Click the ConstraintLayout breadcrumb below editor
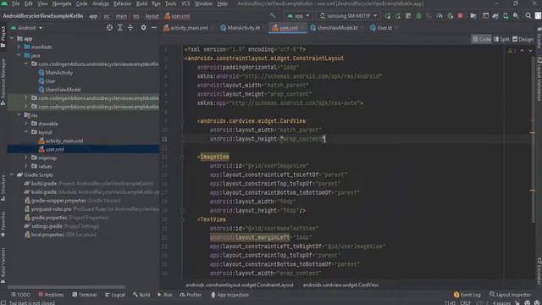The height and width of the screenshot is (305, 542). (240, 285)
